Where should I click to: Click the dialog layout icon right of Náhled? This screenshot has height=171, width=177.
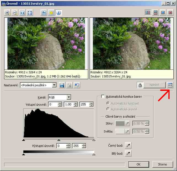coord(170,85)
